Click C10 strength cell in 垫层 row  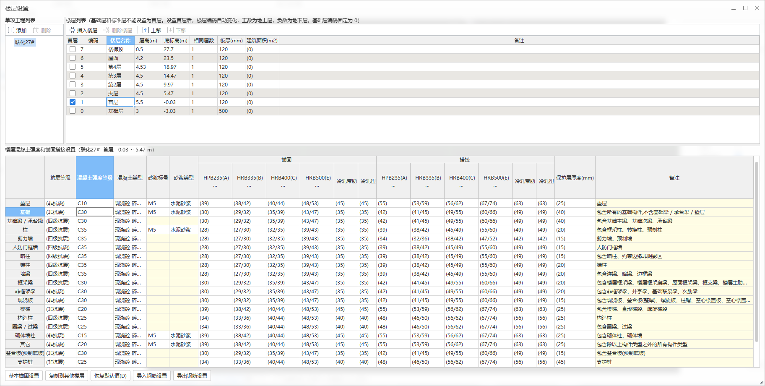point(95,203)
